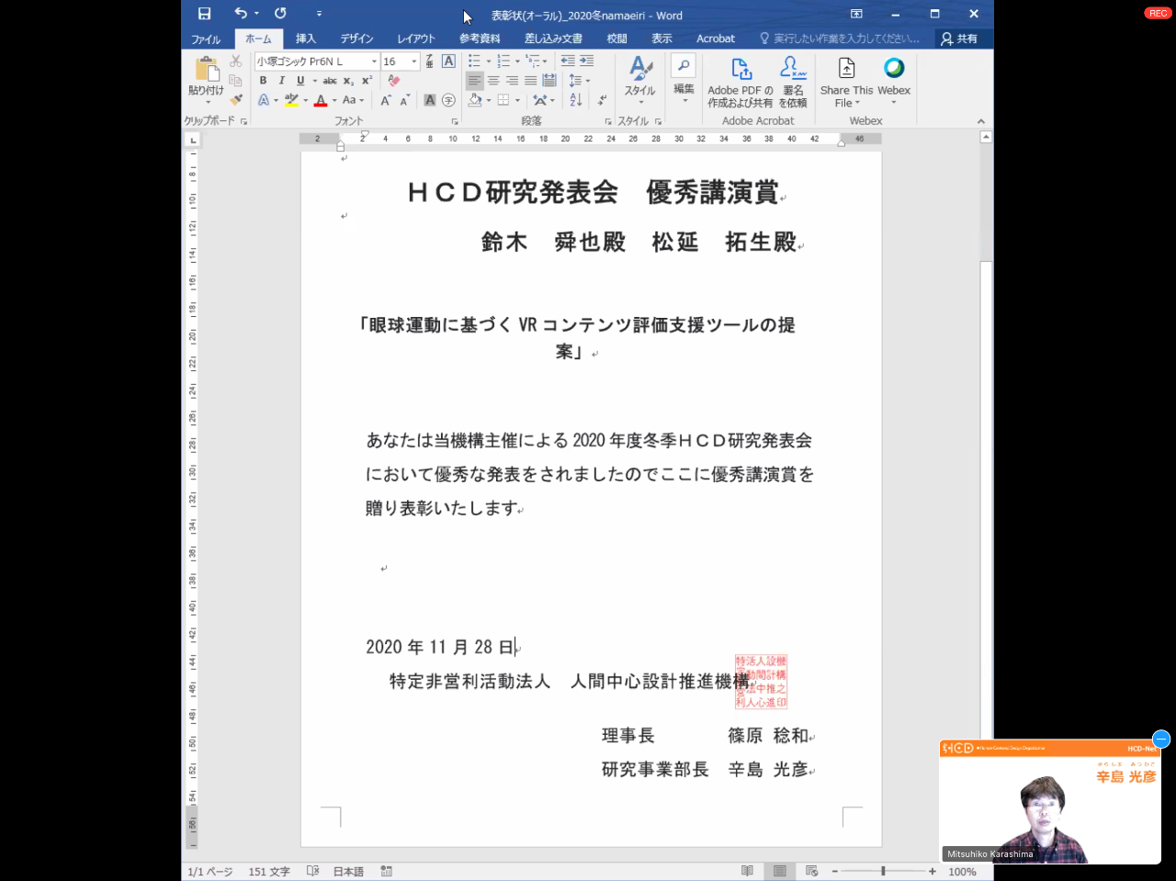Switch to Web Layout view in status bar
Screen dimensions: 1176x881
pyautogui.click(x=811, y=871)
